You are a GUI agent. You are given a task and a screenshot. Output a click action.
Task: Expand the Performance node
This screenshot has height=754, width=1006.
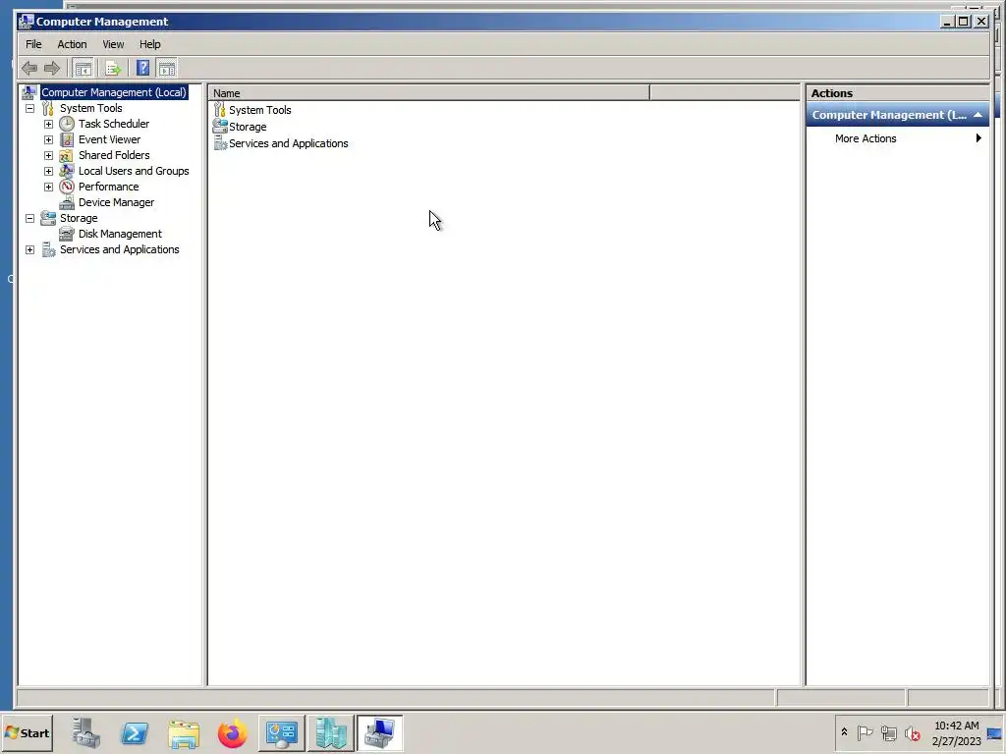48,187
